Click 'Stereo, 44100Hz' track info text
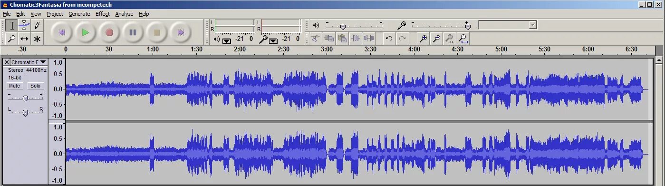Image resolution: width=665 pixels, height=186 pixels. tap(27, 70)
